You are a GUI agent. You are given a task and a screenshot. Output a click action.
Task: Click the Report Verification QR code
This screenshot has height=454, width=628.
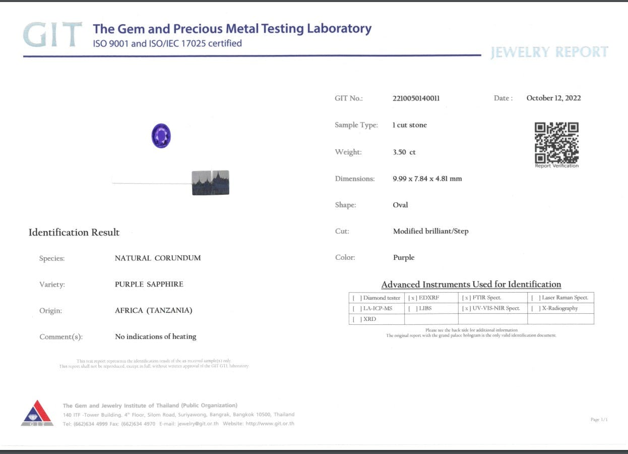pyautogui.click(x=556, y=142)
